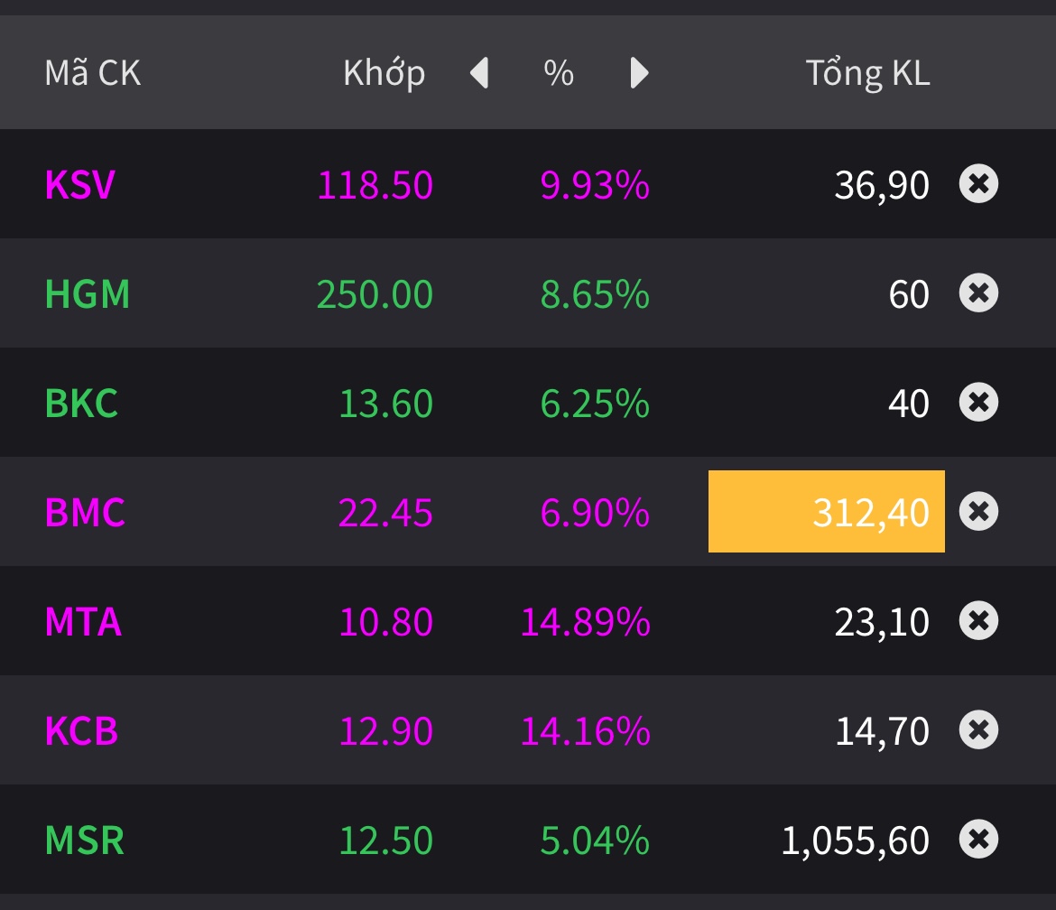Open the BKC ticker symbol
This screenshot has width=1056, height=910.
point(81,404)
